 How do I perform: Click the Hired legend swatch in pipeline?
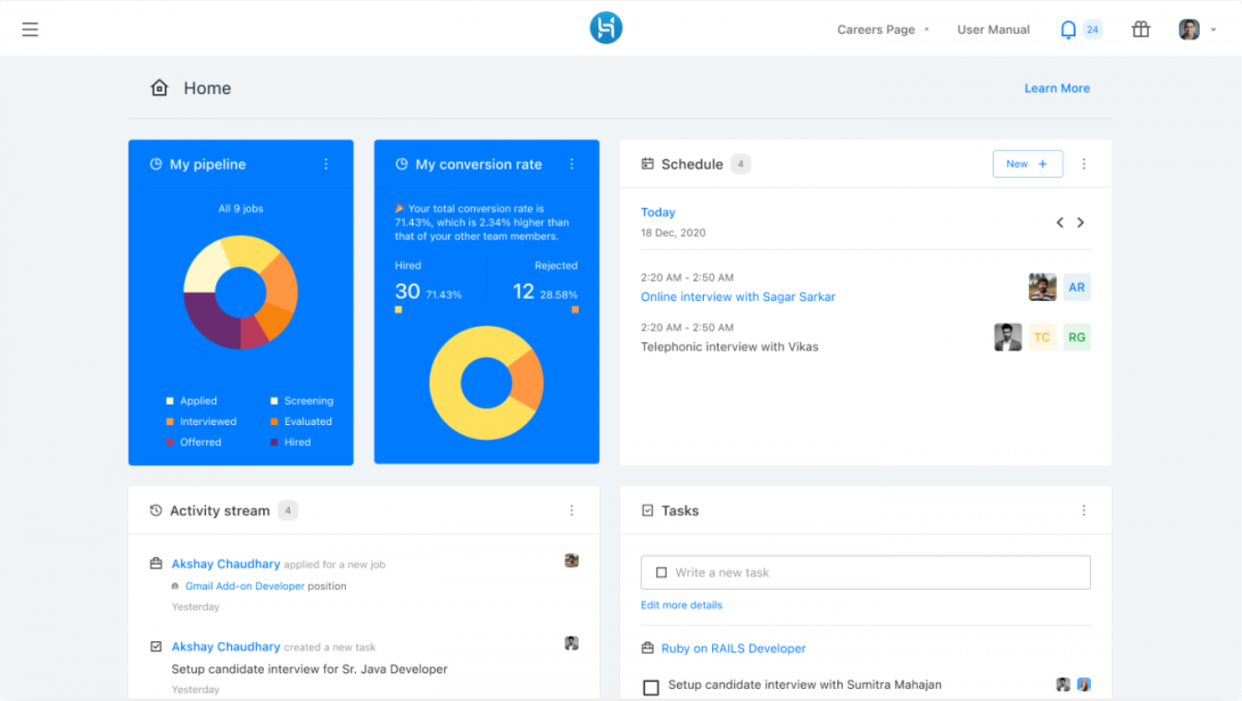click(274, 442)
